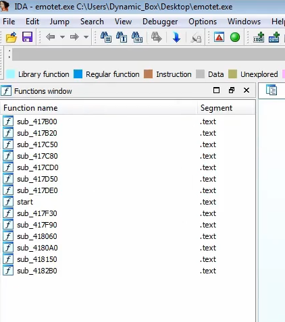Click the binoculars byte sequence search icon
The height and width of the screenshot is (322, 285).
point(137,37)
